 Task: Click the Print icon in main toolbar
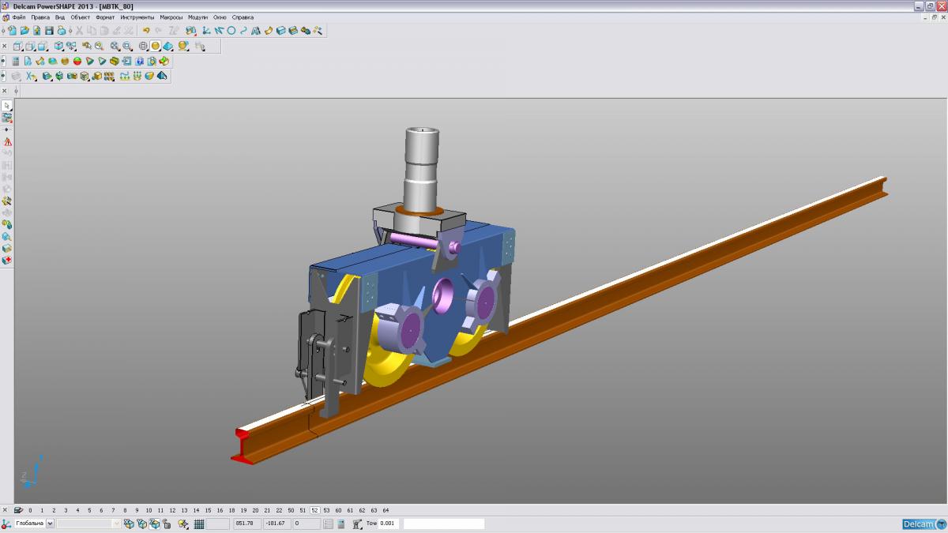tap(62, 30)
